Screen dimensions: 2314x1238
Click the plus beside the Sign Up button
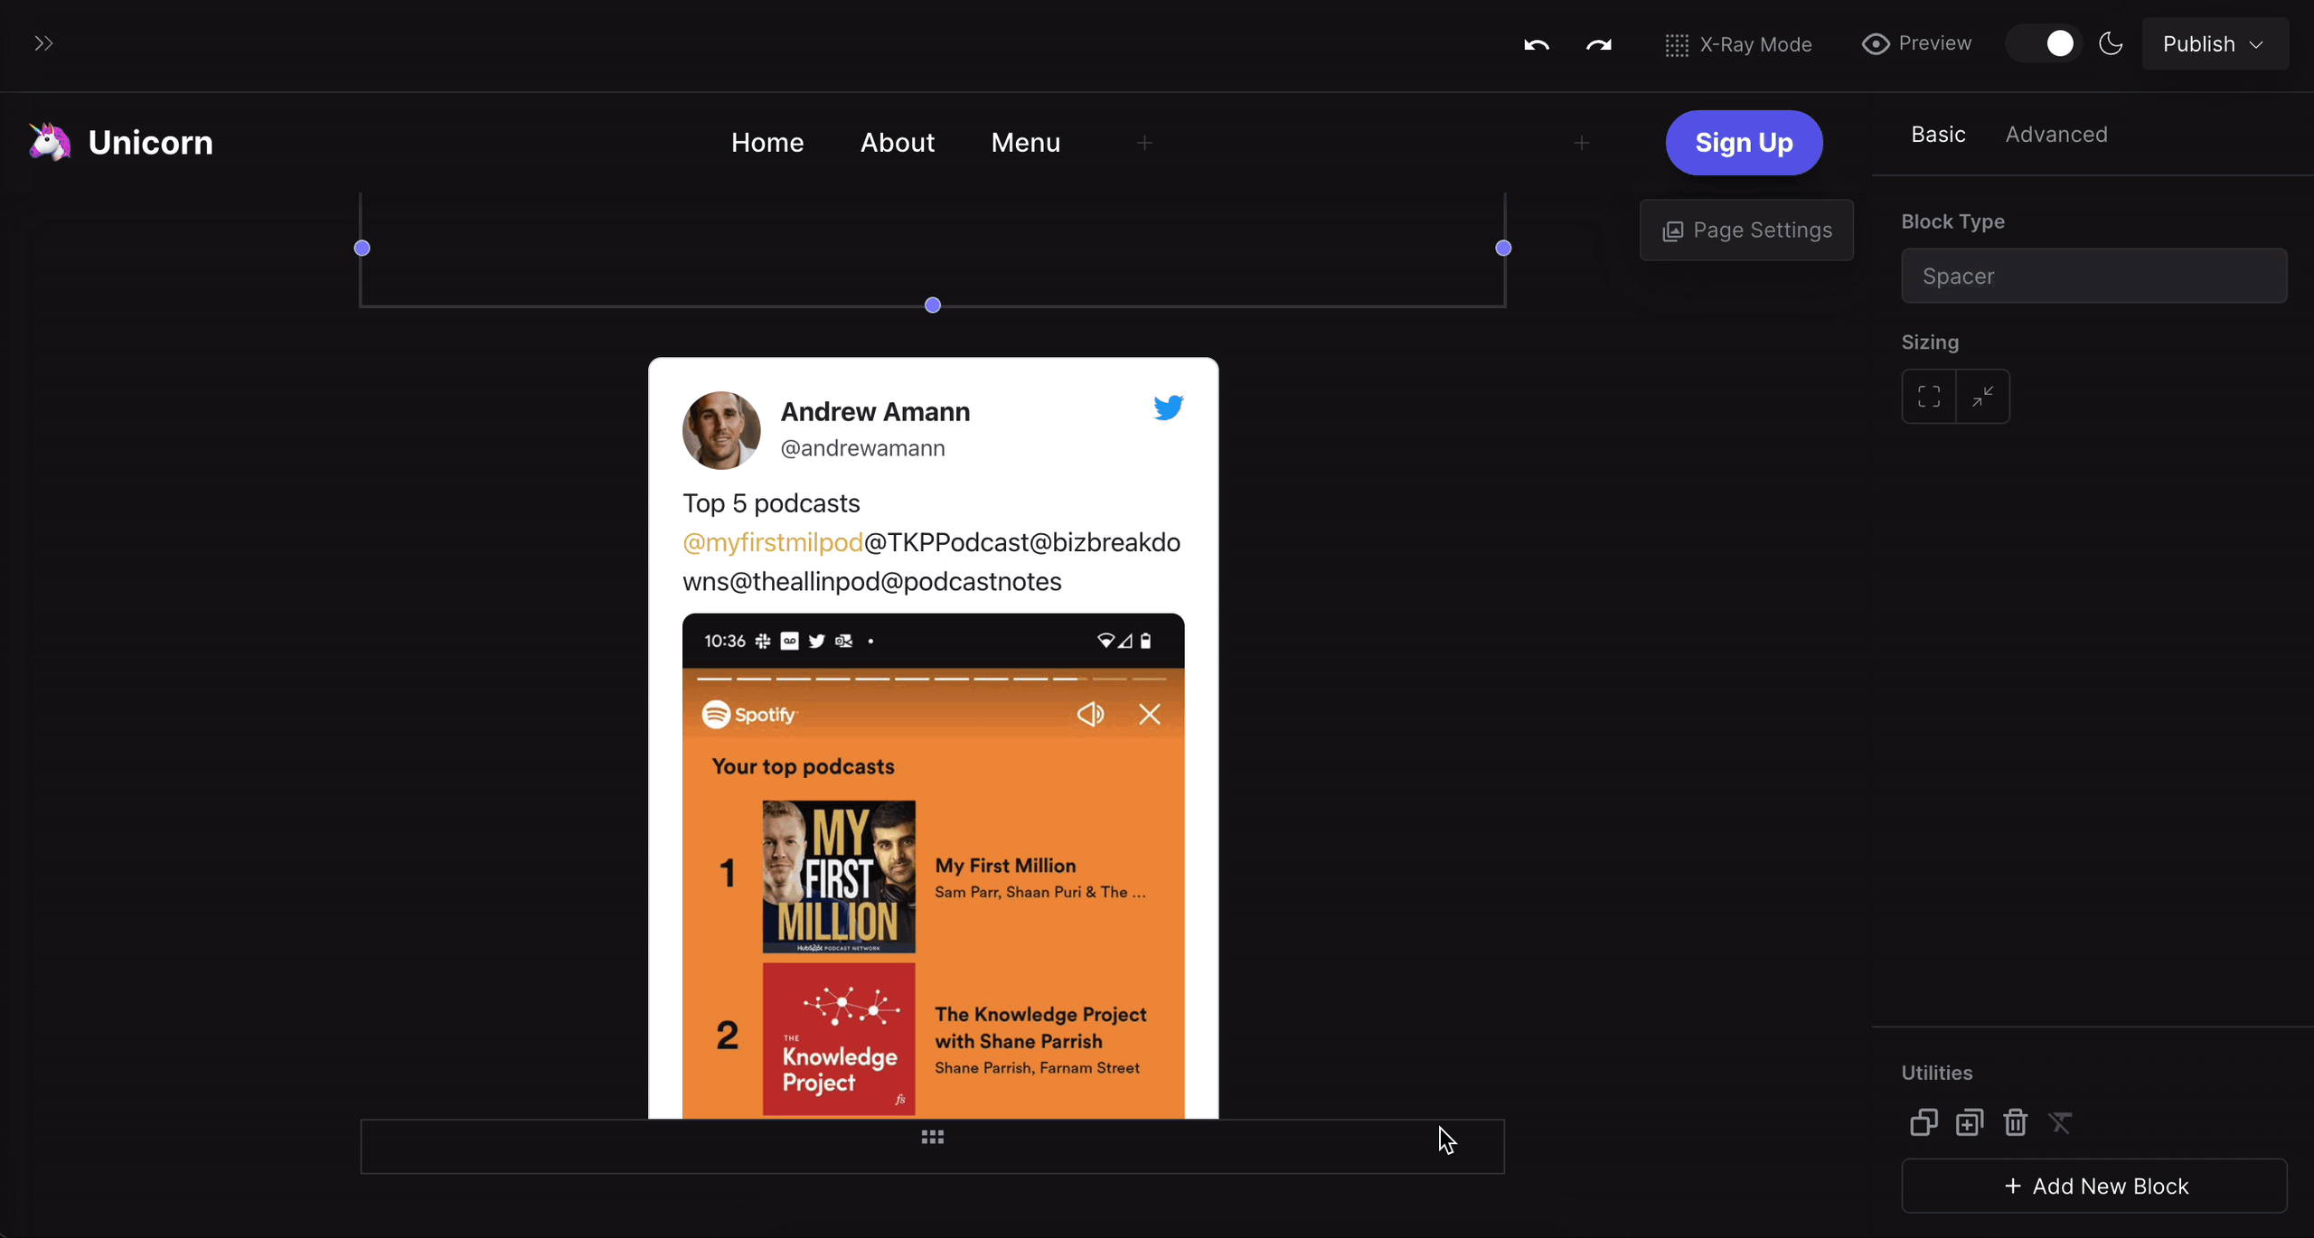[1581, 143]
